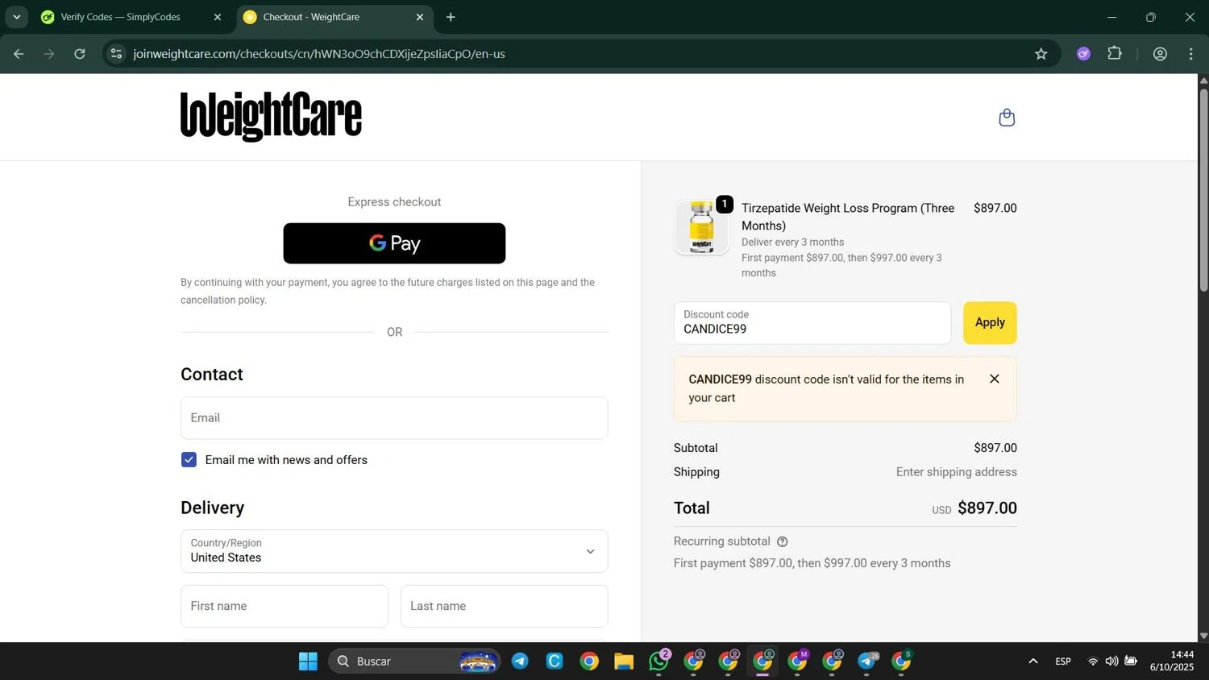Open the Wi-Fi network tray icon

coord(1093,661)
